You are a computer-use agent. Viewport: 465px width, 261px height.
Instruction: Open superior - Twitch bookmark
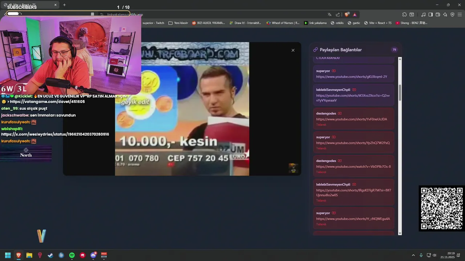tap(153, 23)
